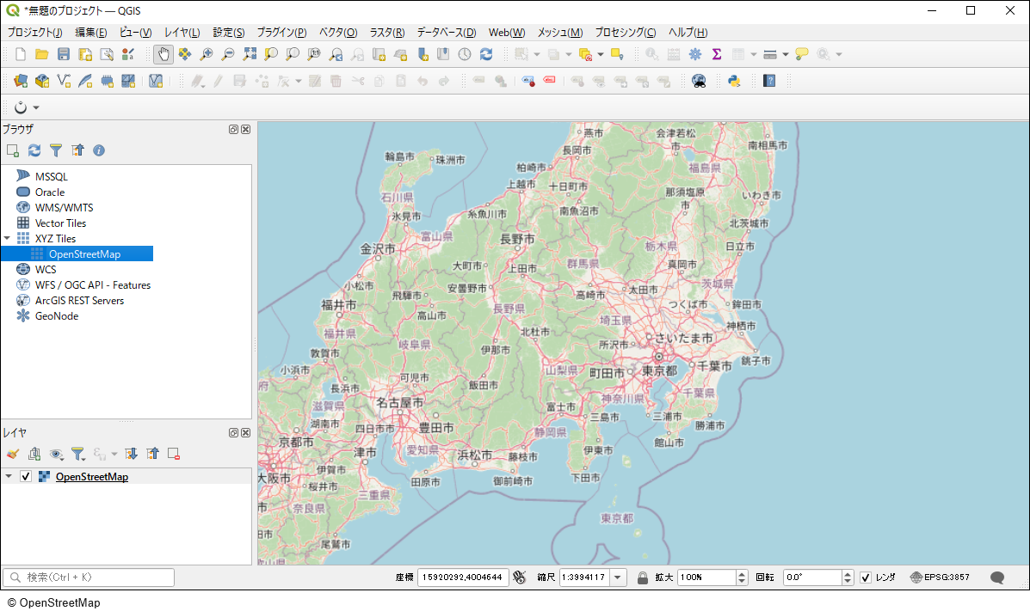Screen dimensions: 1030x611
Task: Click Zoom to Native Resolution 1:1 icon
Action: click(x=314, y=54)
